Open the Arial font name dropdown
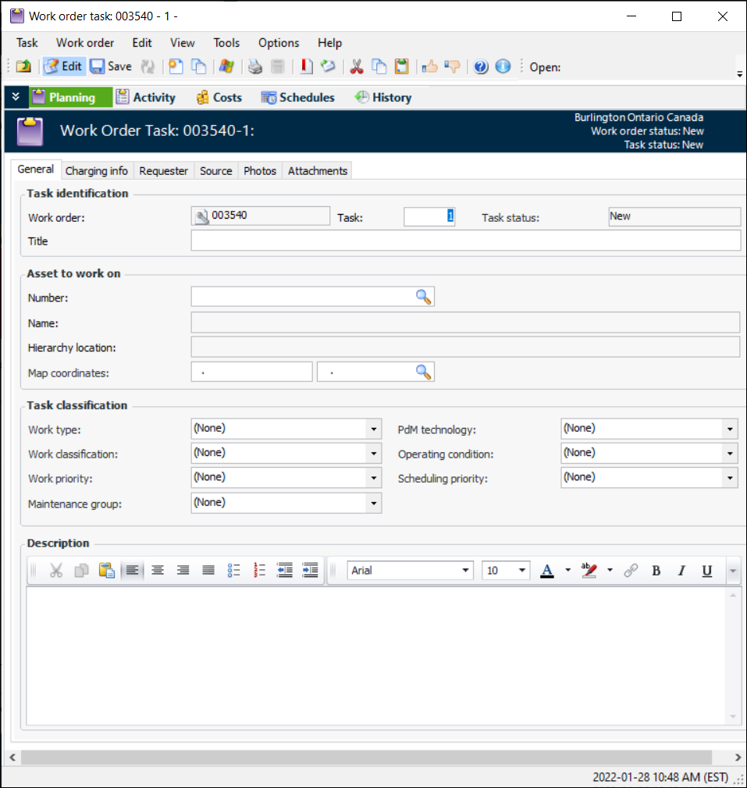The height and width of the screenshot is (788, 747). (x=466, y=571)
